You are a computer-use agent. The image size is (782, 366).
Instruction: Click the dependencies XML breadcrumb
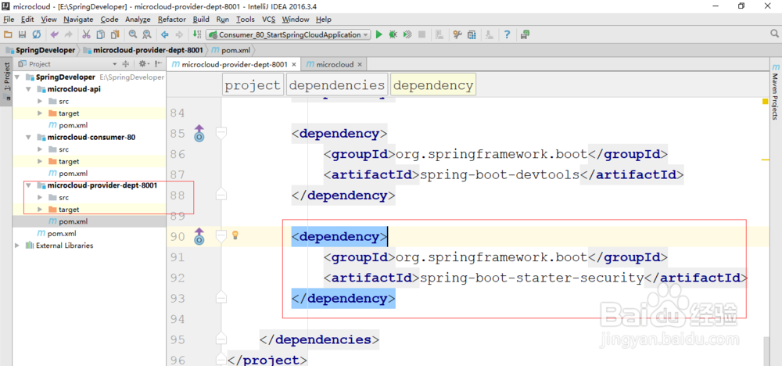(337, 85)
